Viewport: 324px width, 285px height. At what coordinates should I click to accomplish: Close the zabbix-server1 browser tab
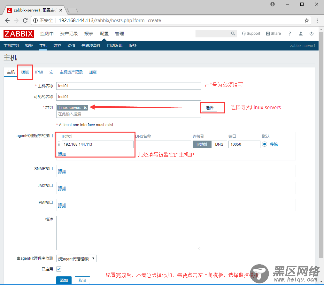(x=60, y=10)
